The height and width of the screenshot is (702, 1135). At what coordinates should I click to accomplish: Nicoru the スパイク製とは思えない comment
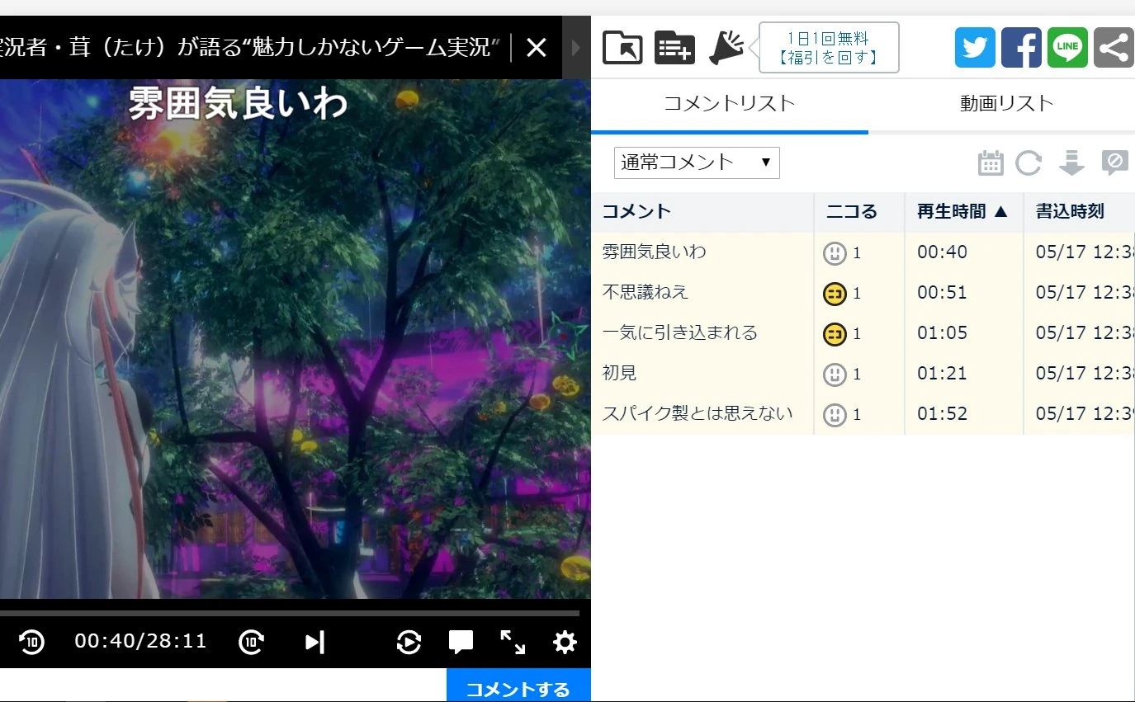[835, 415]
